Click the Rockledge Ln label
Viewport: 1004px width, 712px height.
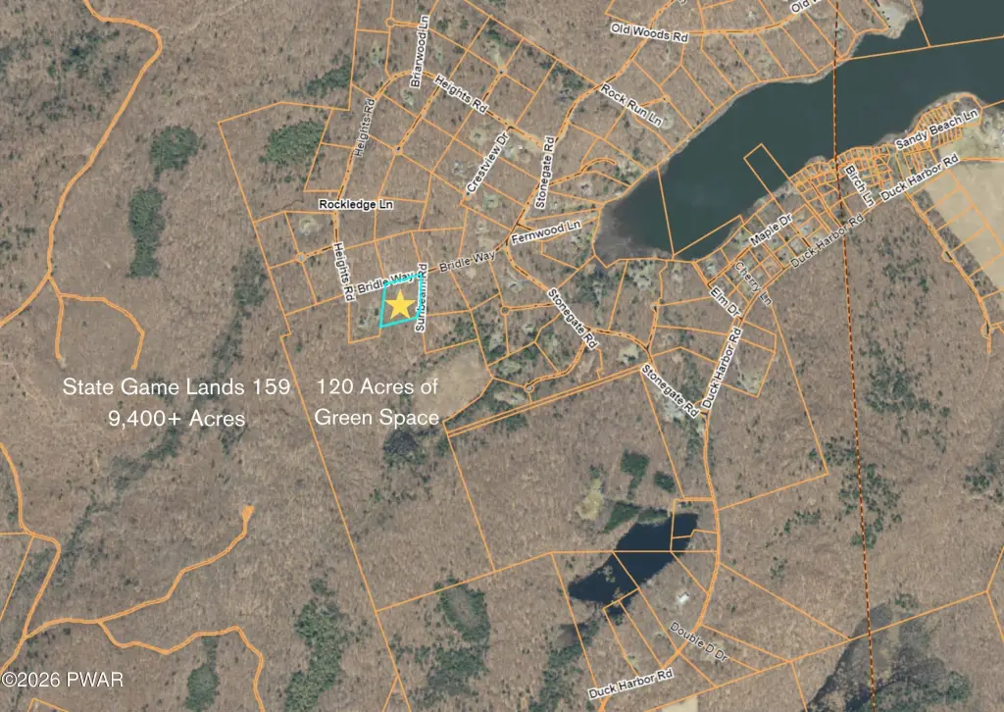tap(356, 204)
